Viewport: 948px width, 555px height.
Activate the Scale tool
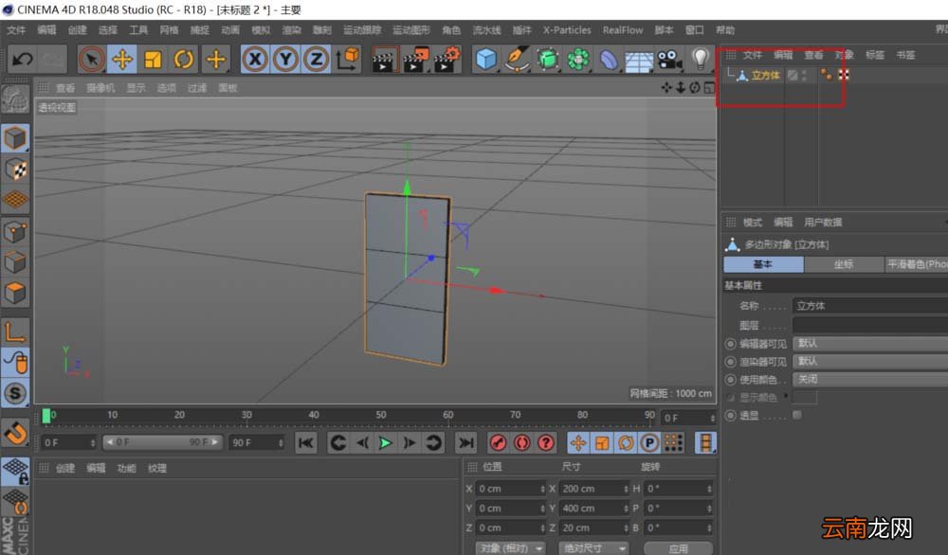pyautogui.click(x=153, y=59)
